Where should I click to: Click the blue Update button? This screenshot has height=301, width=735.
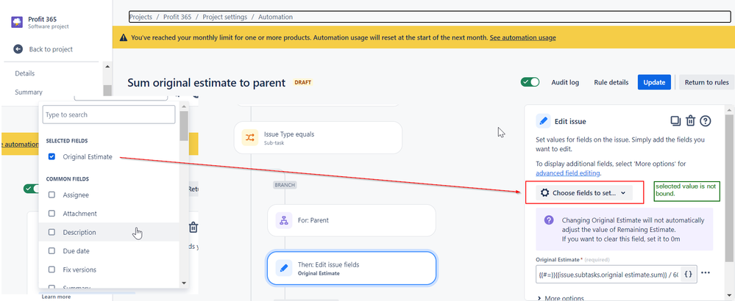click(654, 82)
